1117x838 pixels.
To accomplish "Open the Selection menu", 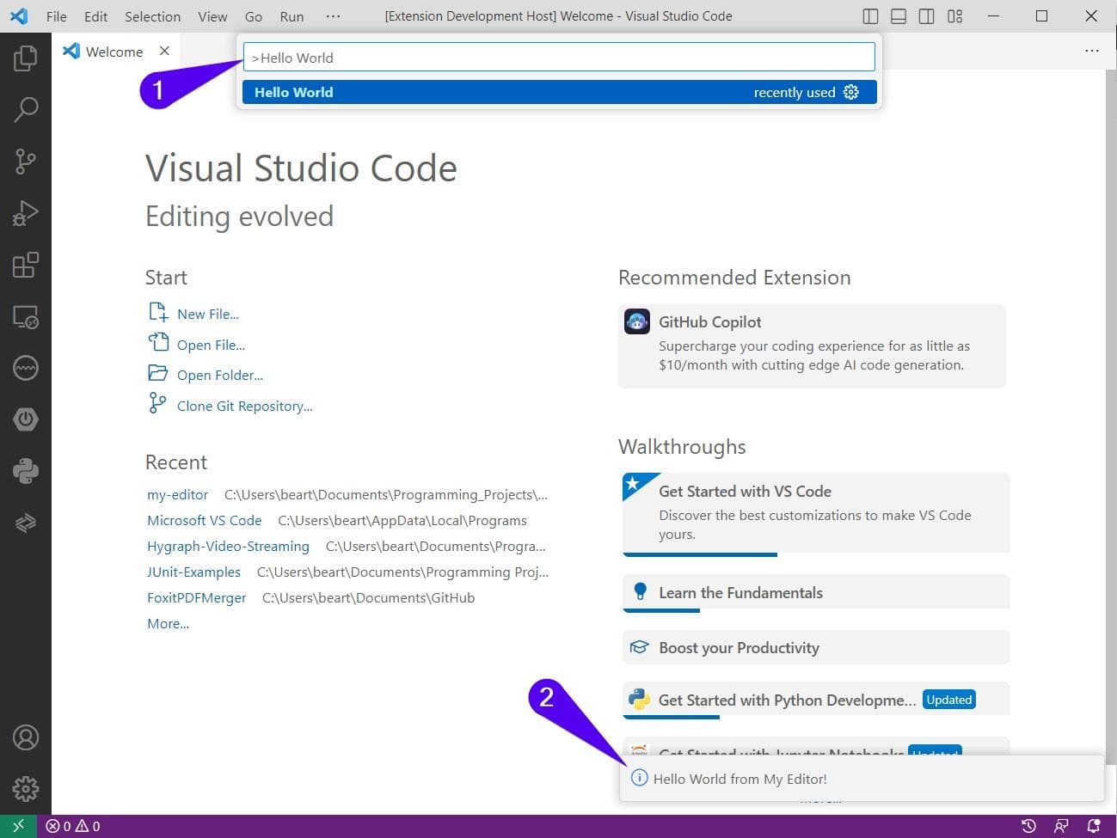I will [152, 16].
